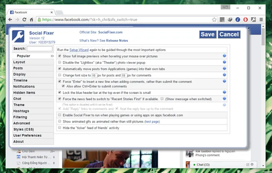Viewport: 272px width, 173px height.
Task: Open chat settings gear icon
Action: tap(252, 164)
